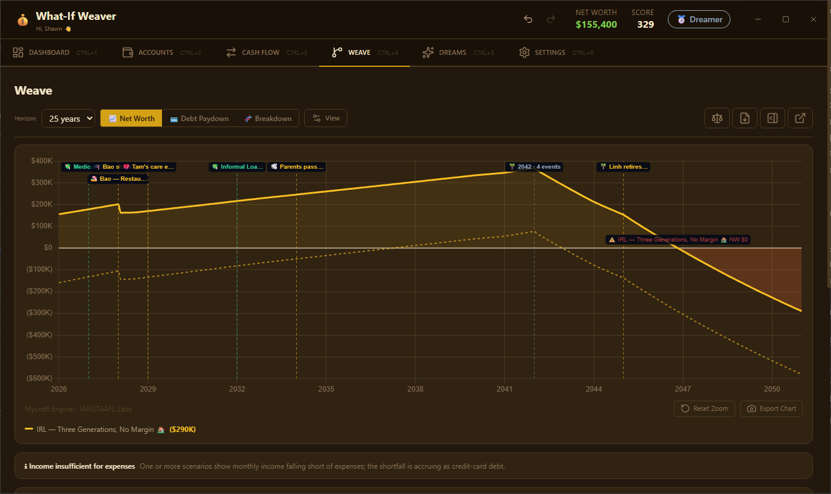Open the 2042 · 4 events marker
Screen dimensions: 831x494
534,167
